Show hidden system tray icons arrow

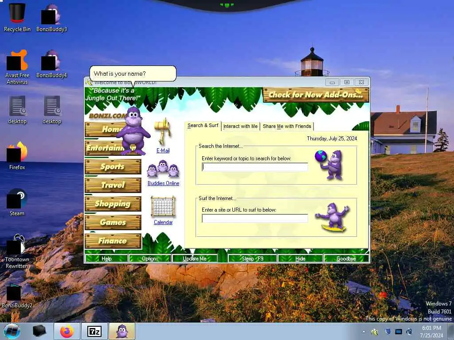[364, 332]
